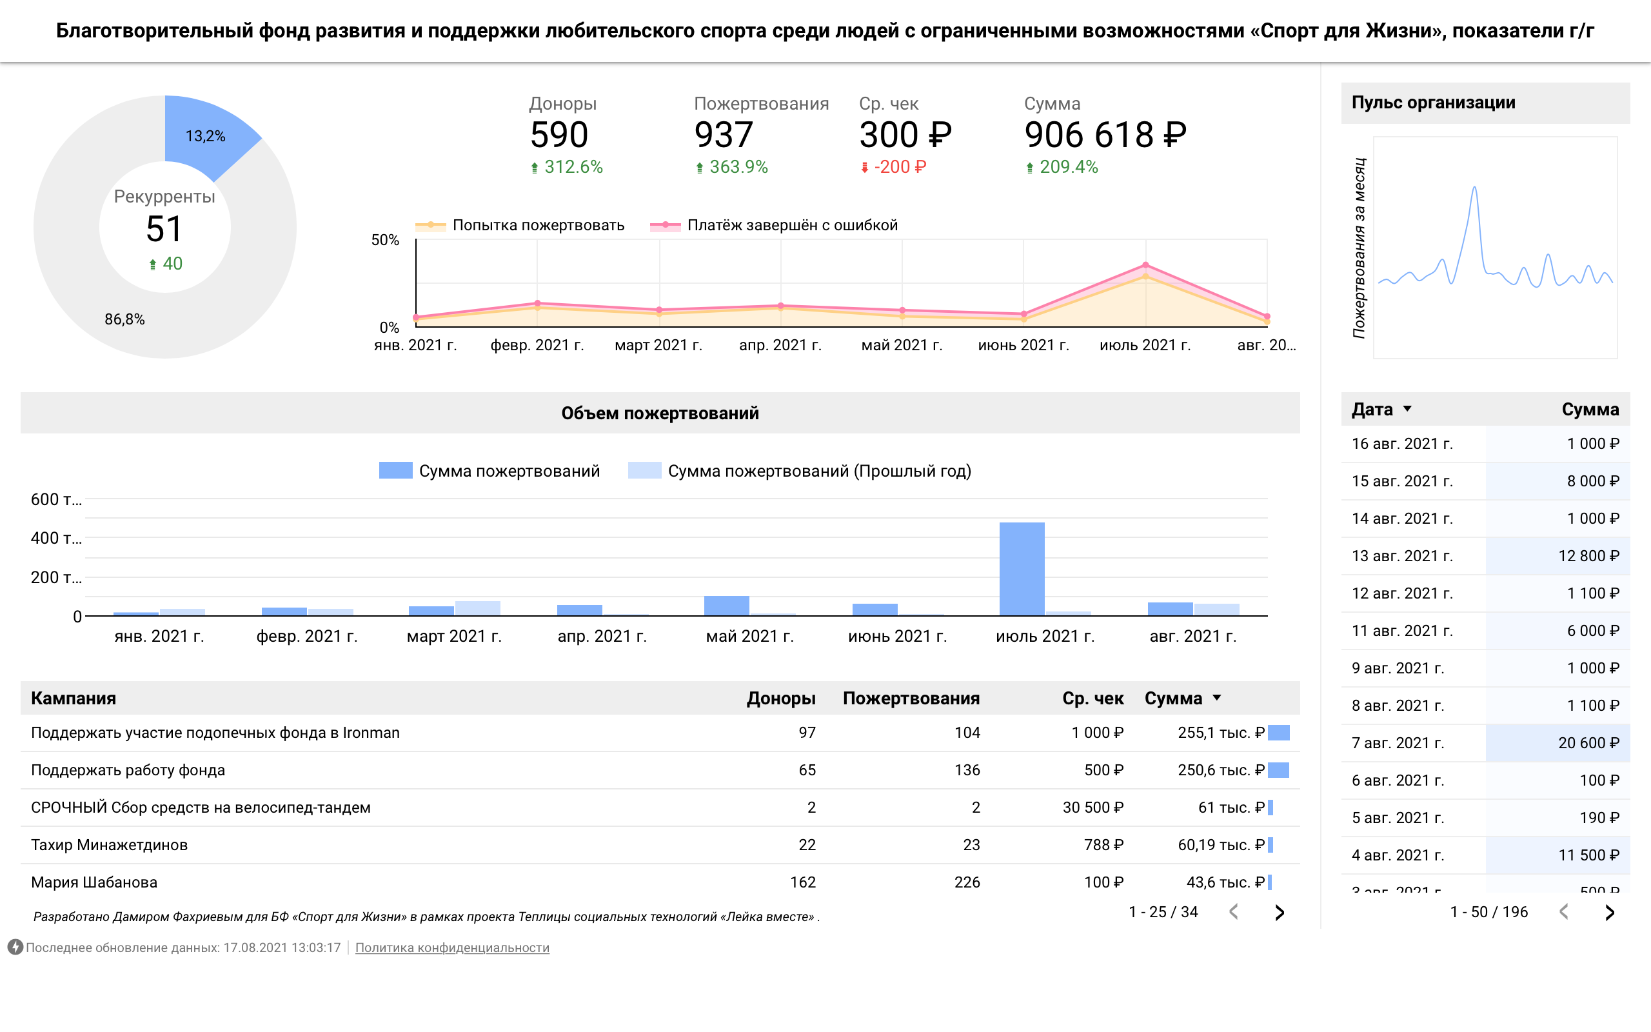Click the Доноры 590 scorecard
1651x1032 pixels.
point(559,134)
